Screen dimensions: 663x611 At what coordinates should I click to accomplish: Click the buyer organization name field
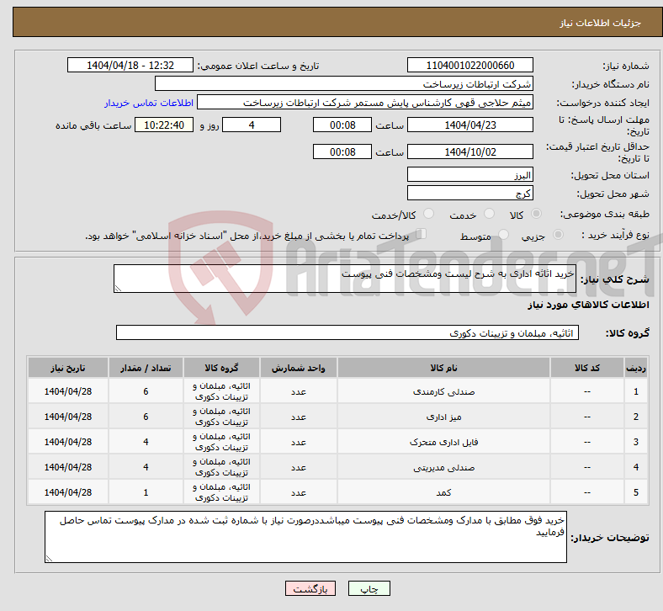point(344,83)
